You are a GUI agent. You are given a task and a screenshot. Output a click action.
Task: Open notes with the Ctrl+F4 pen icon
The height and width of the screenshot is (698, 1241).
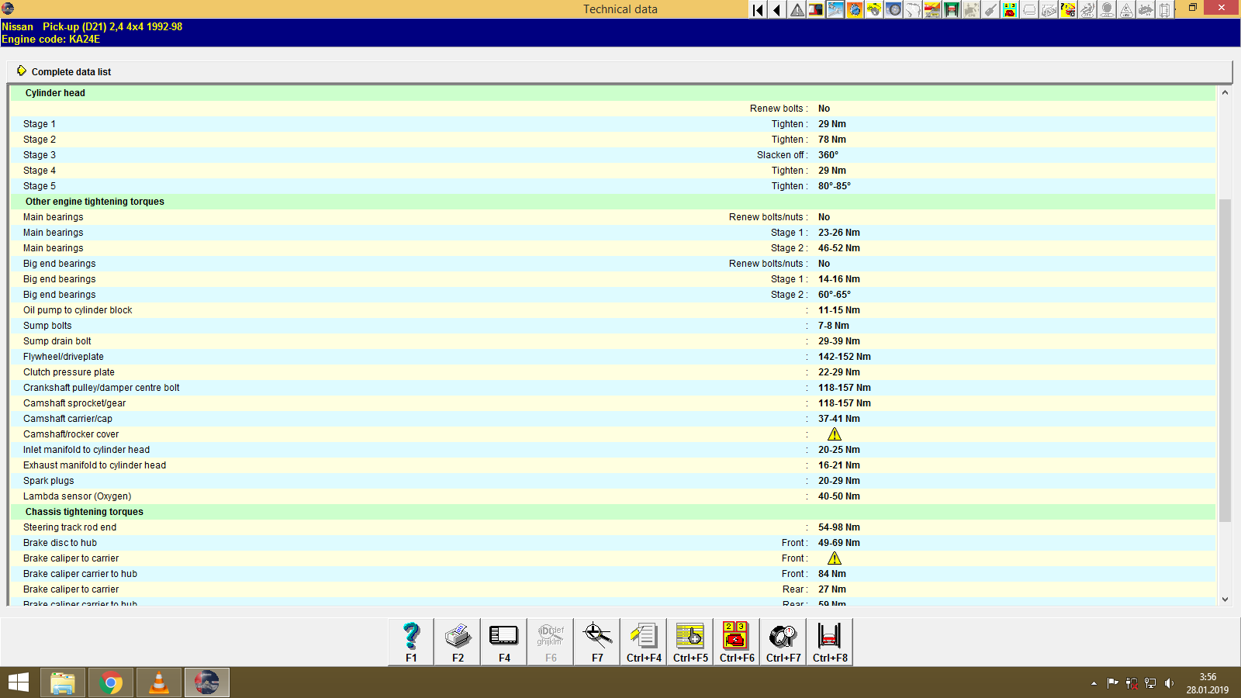643,641
